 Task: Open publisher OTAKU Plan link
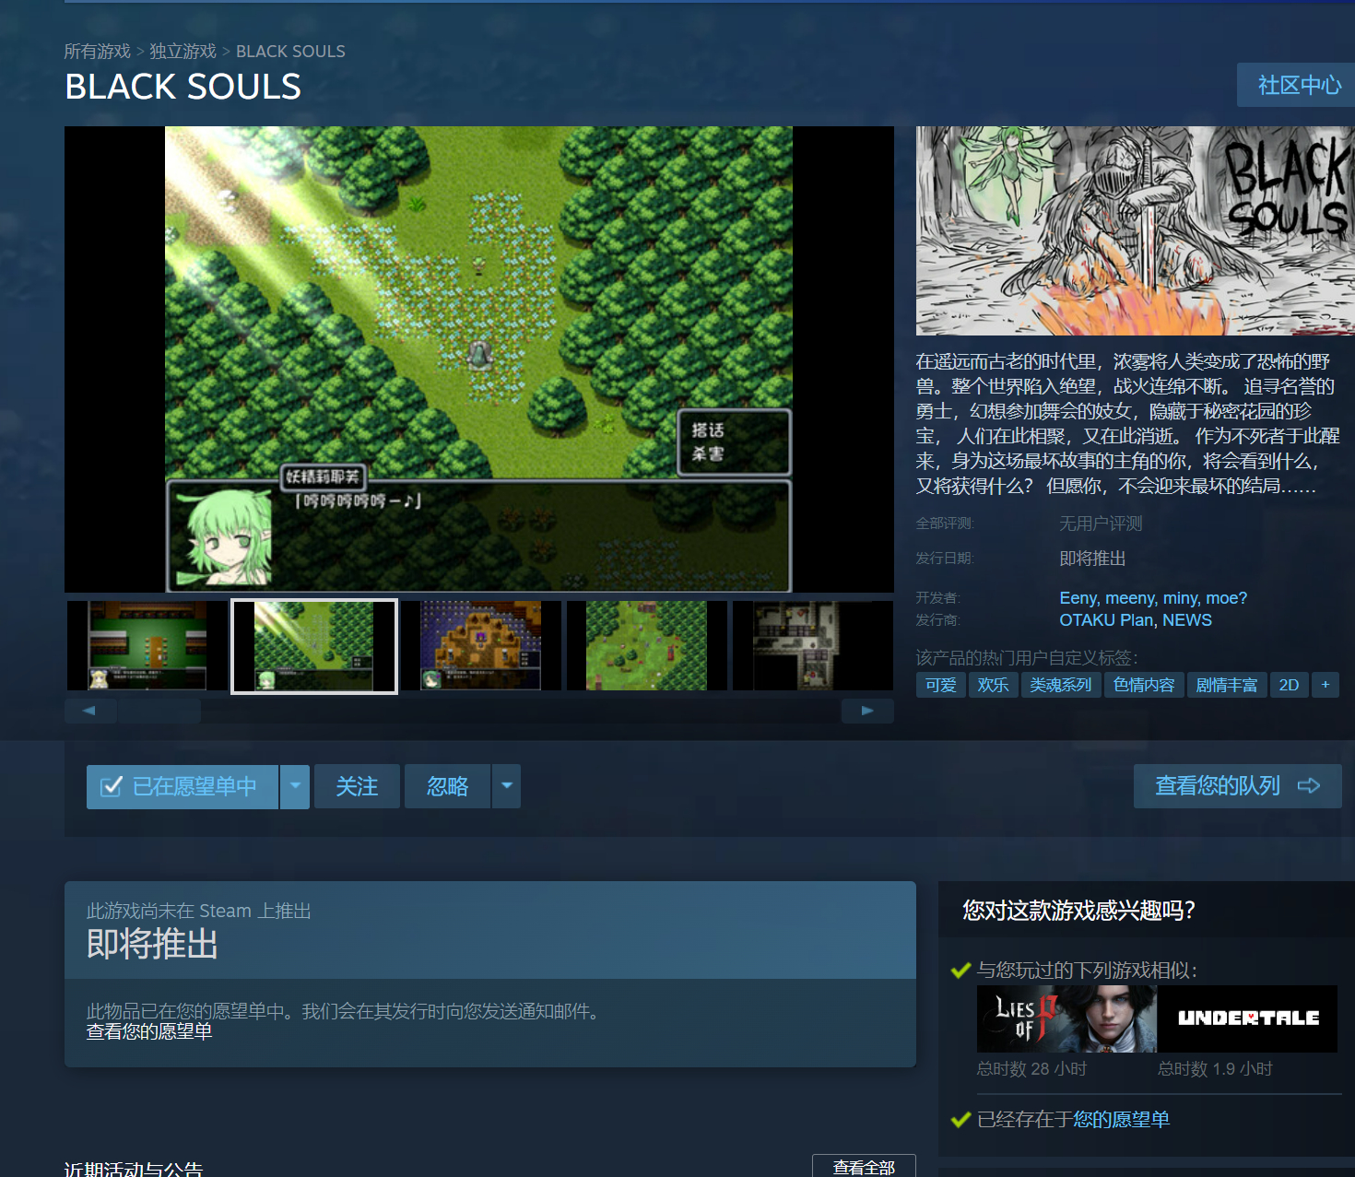click(1106, 620)
